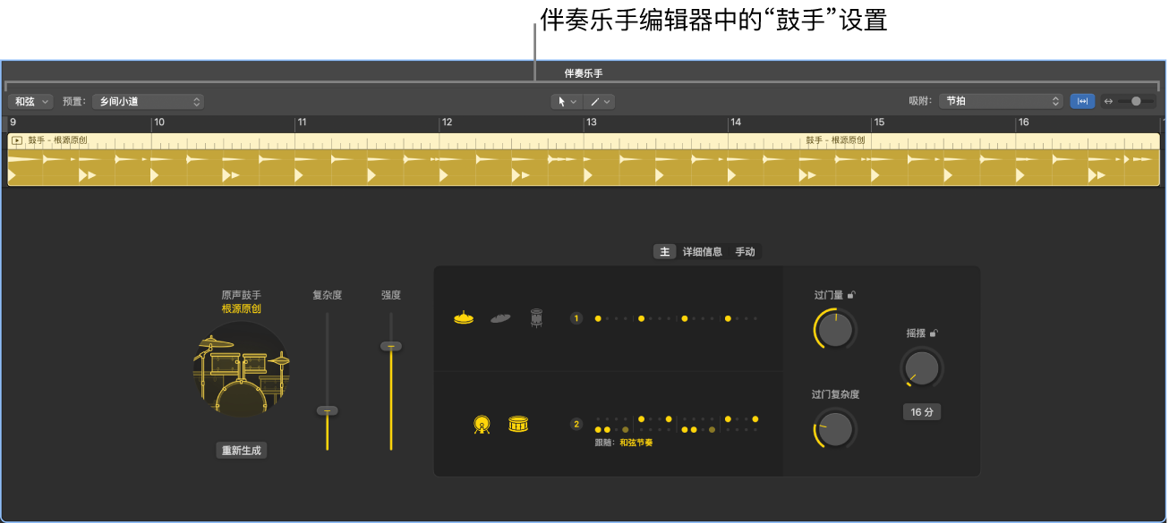Click the region play icon beside 鼓手 - 根源原创
This screenshot has width=1169, height=523.
pos(17,140)
